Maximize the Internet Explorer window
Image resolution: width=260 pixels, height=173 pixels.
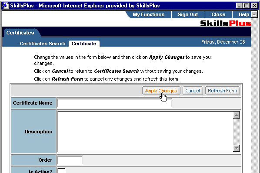pos(246,6)
